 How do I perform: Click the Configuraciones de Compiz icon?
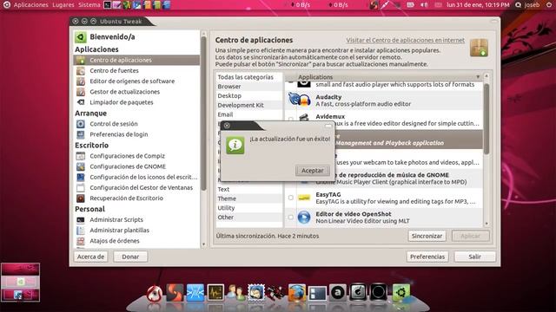81,156
